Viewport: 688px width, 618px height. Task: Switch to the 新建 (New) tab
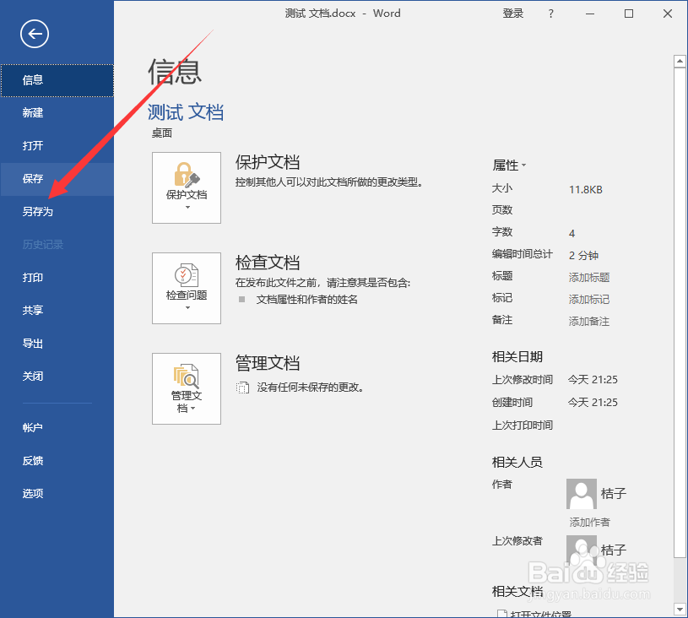(32, 112)
